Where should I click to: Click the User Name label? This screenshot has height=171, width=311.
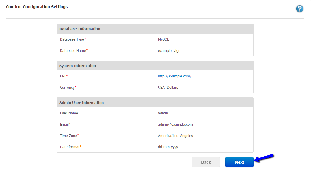coord(69,113)
